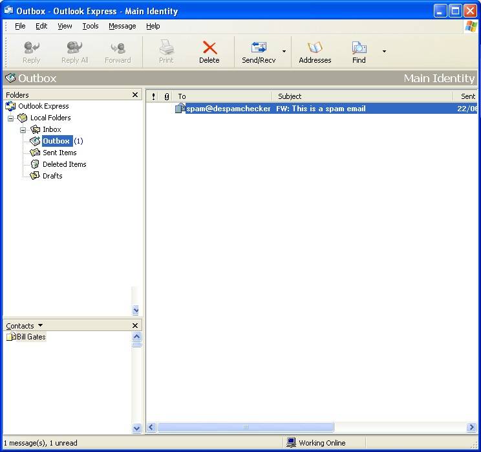Select Outlook Express root in folder tree
This screenshot has width=481, height=452.
[43, 106]
